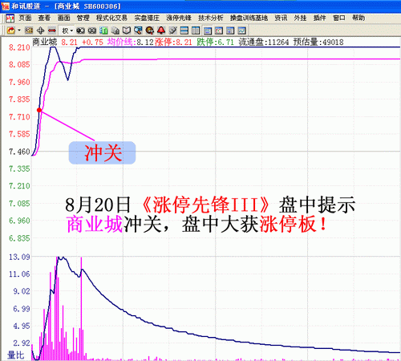Click the first double-circle toolbar icon
The width and height of the screenshot is (401, 361).
[x=80, y=30]
